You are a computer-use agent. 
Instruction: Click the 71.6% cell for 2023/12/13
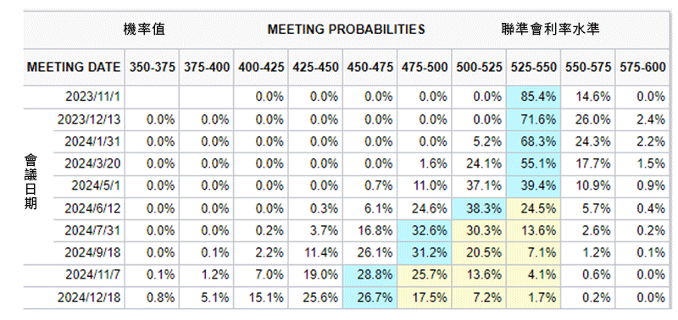click(x=533, y=119)
